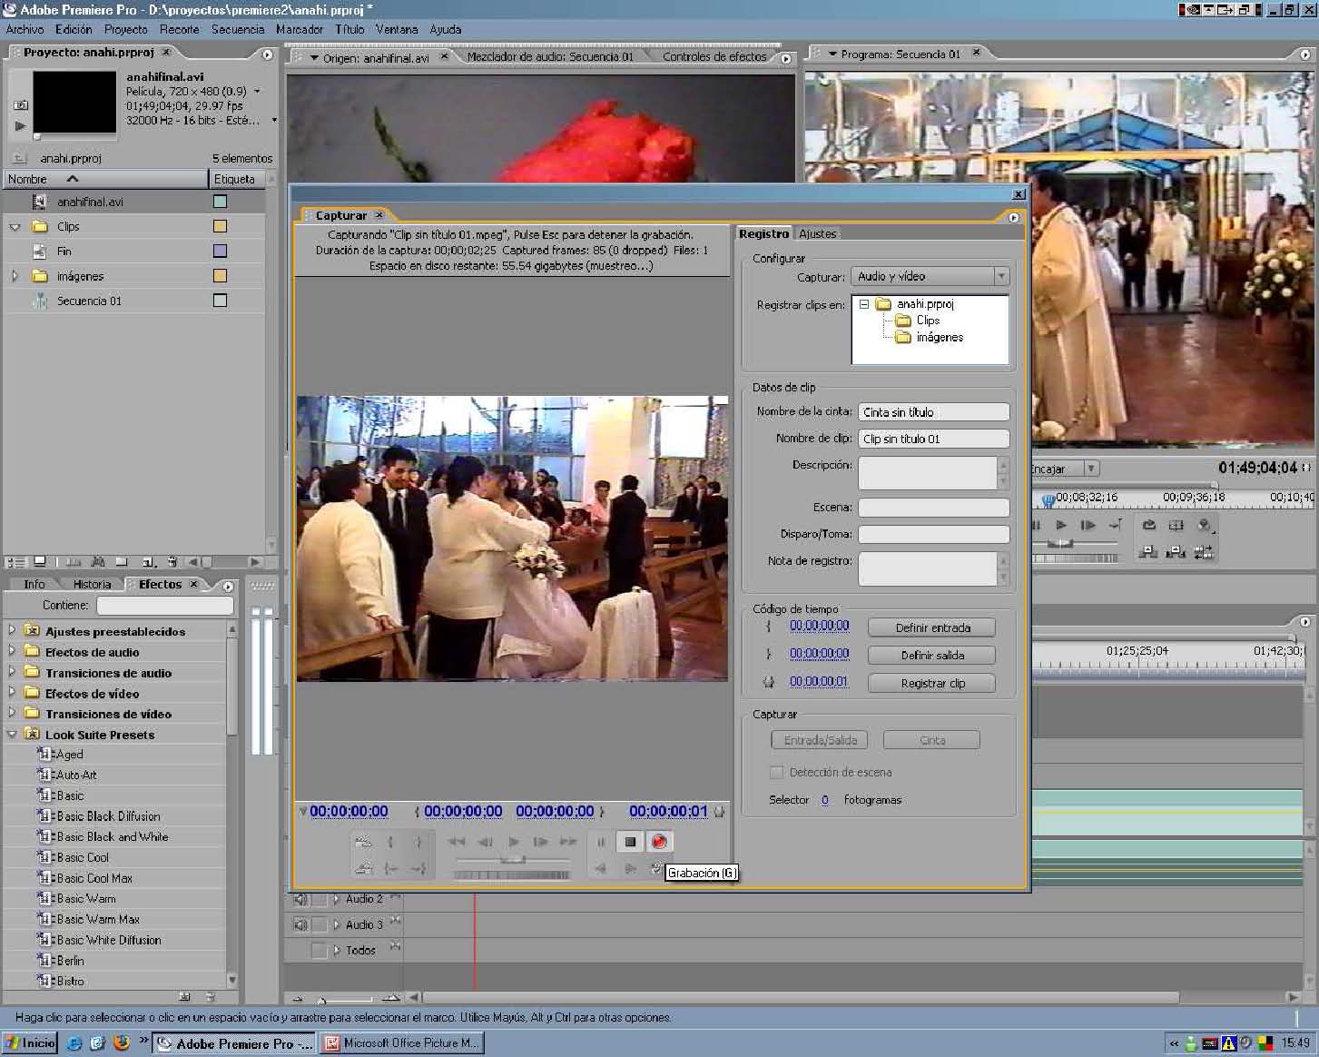Click the trash icon in Project panel
Image resolution: width=1319 pixels, height=1057 pixels.
coord(172,562)
